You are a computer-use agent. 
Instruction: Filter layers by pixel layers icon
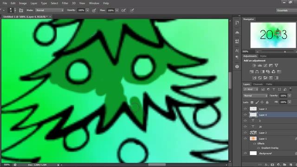pyautogui.click(x=263, y=90)
